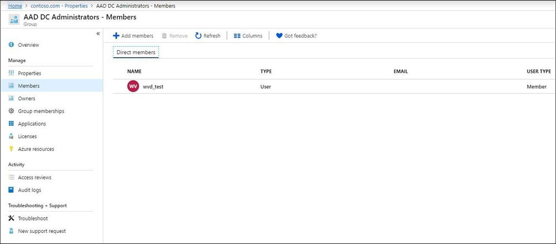The width and height of the screenshot is (556, 244).
Task: Click the AAD DC Administrators - Members breadcrumb
Action: [135, 6]
